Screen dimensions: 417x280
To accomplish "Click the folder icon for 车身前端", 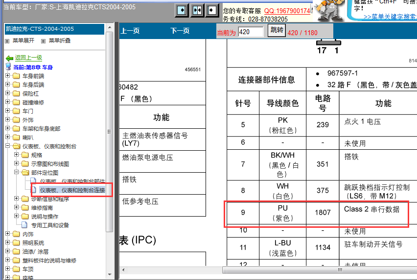I will pyautogui.click(x=16, y=76).
